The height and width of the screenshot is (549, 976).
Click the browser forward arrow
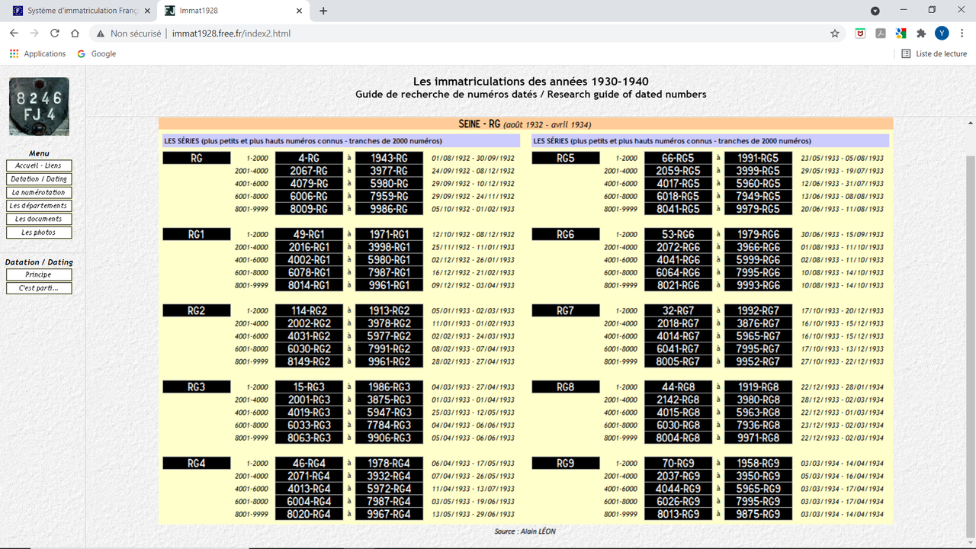coord(34,34)
